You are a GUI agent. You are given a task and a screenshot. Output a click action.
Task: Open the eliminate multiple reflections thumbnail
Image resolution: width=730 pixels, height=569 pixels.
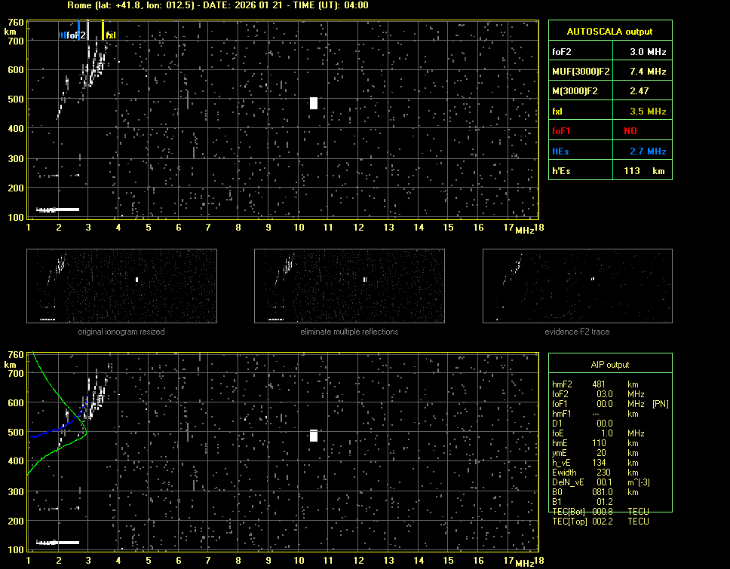point(349,286)
